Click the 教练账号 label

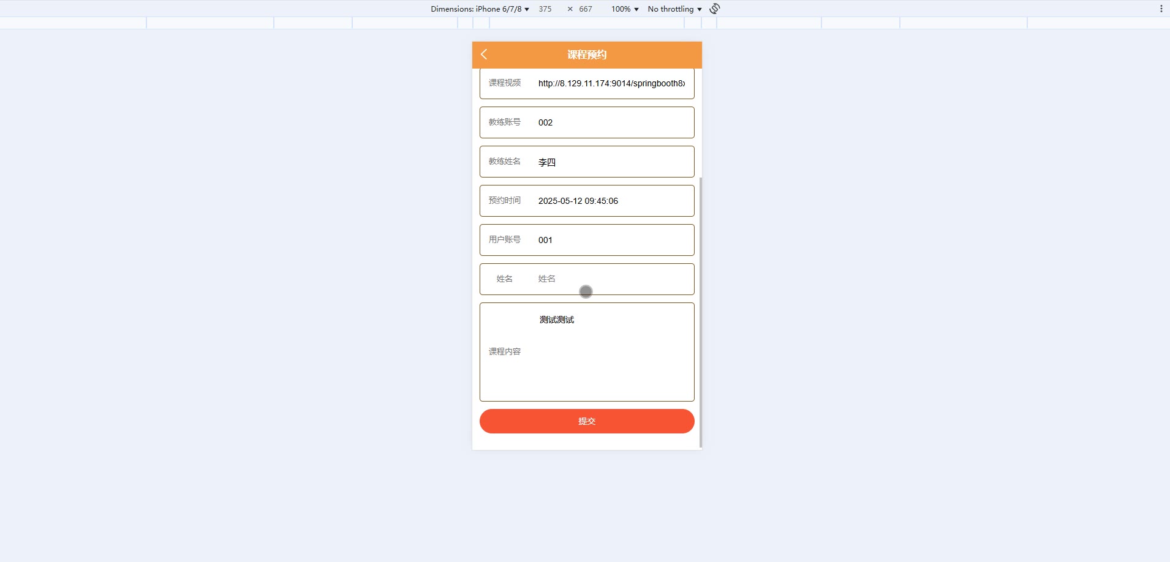[505, 122]
